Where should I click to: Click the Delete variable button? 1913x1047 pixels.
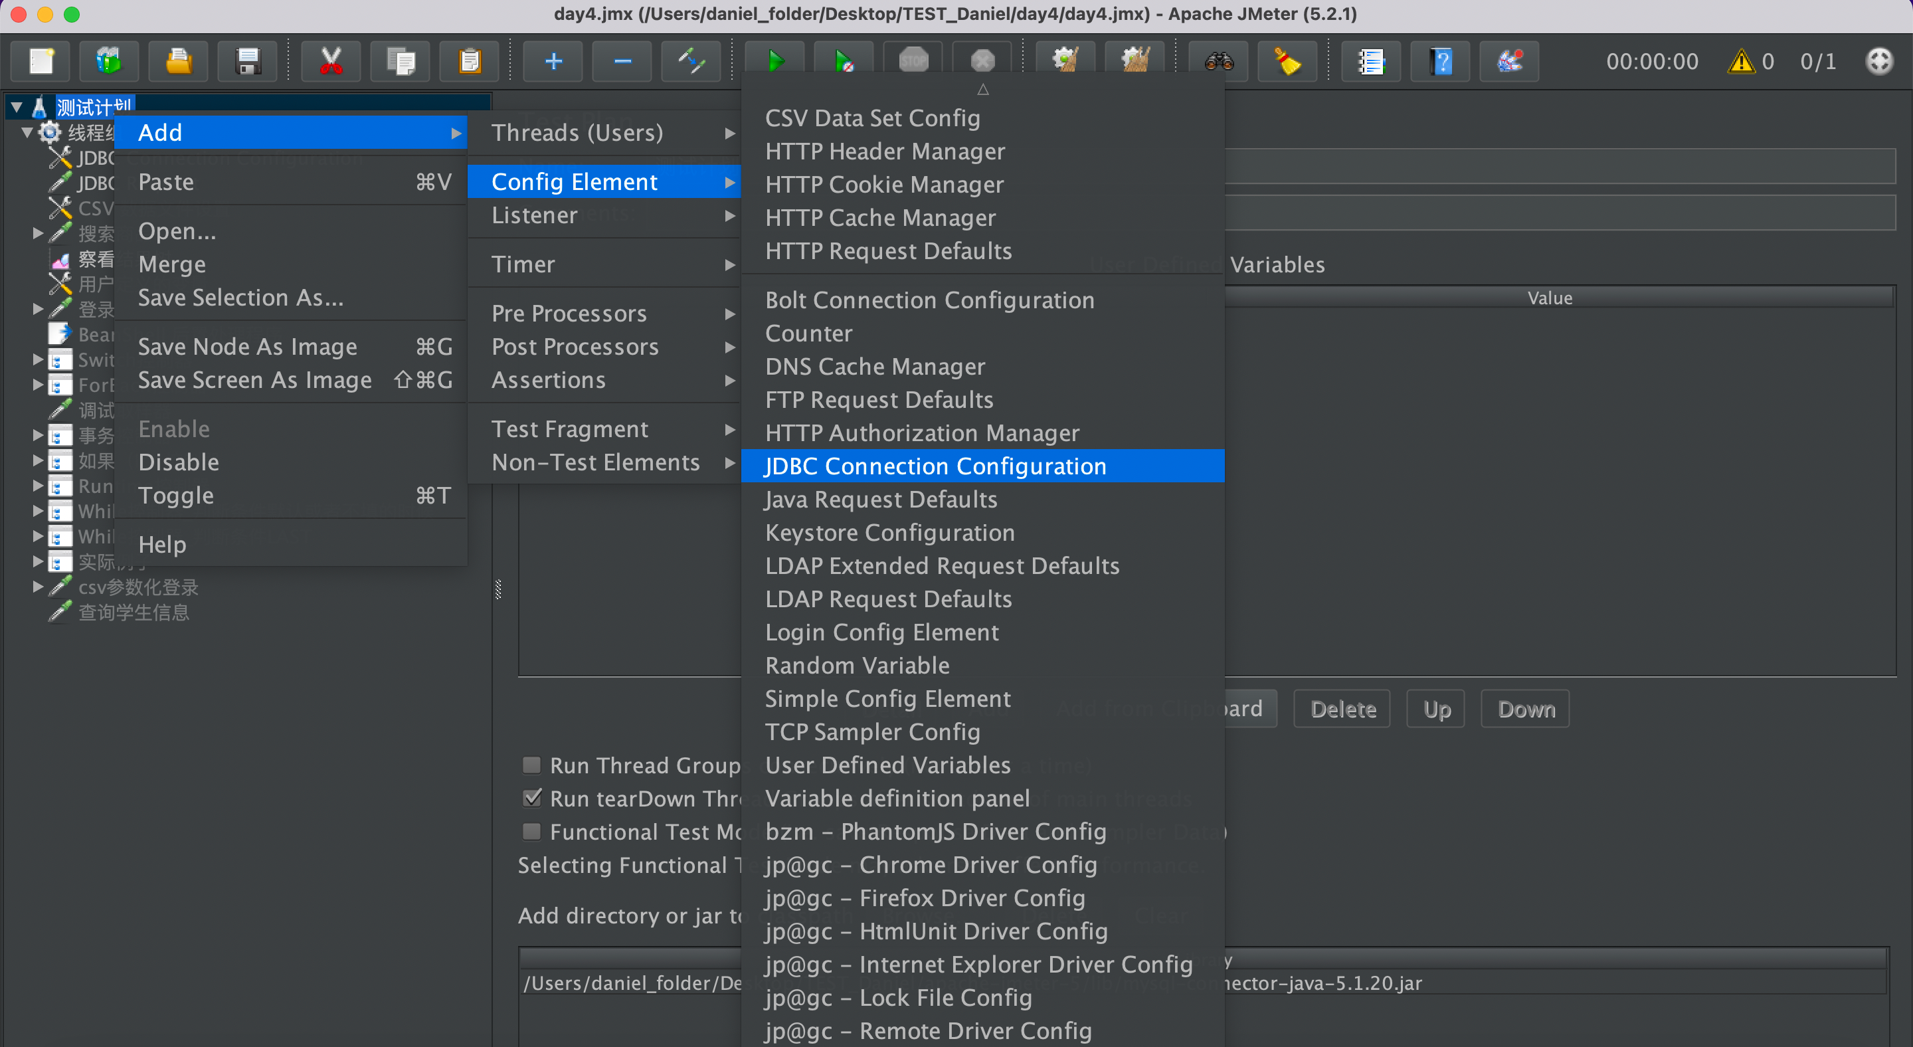pyautogui.click(x=1342, y=709)
